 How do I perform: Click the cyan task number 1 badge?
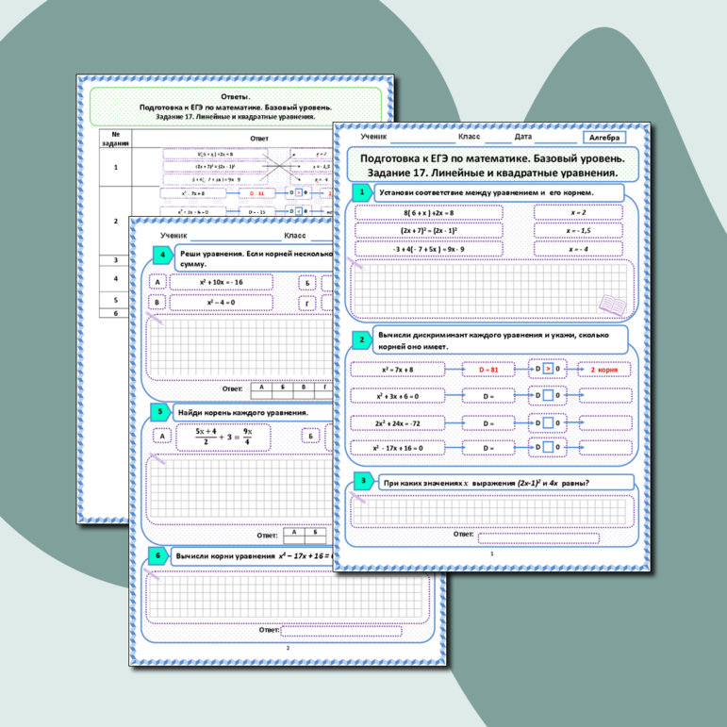[359, 192]
